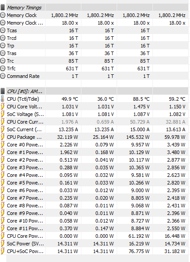Click the 50.729 A current value
This screenshot has height=262, width=190.
140,122
